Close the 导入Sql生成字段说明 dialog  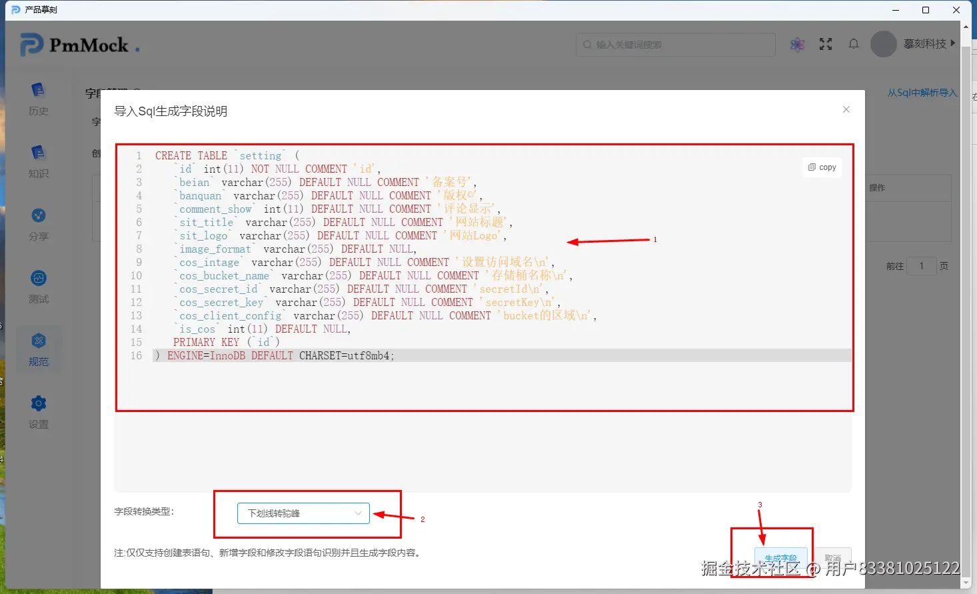846,109
